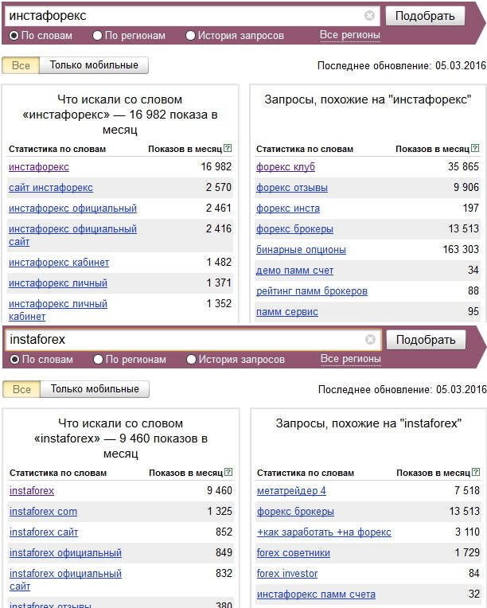Clear the instaforex search field with the X icon

(x=370, y=340)
